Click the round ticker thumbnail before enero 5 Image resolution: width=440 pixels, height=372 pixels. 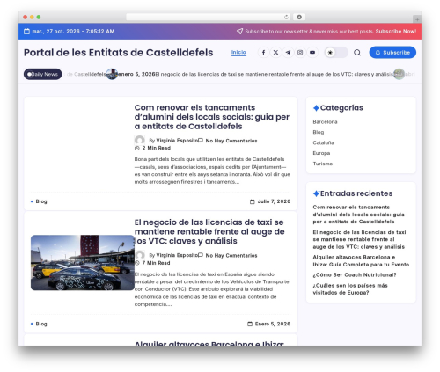[x=112, y=74]
